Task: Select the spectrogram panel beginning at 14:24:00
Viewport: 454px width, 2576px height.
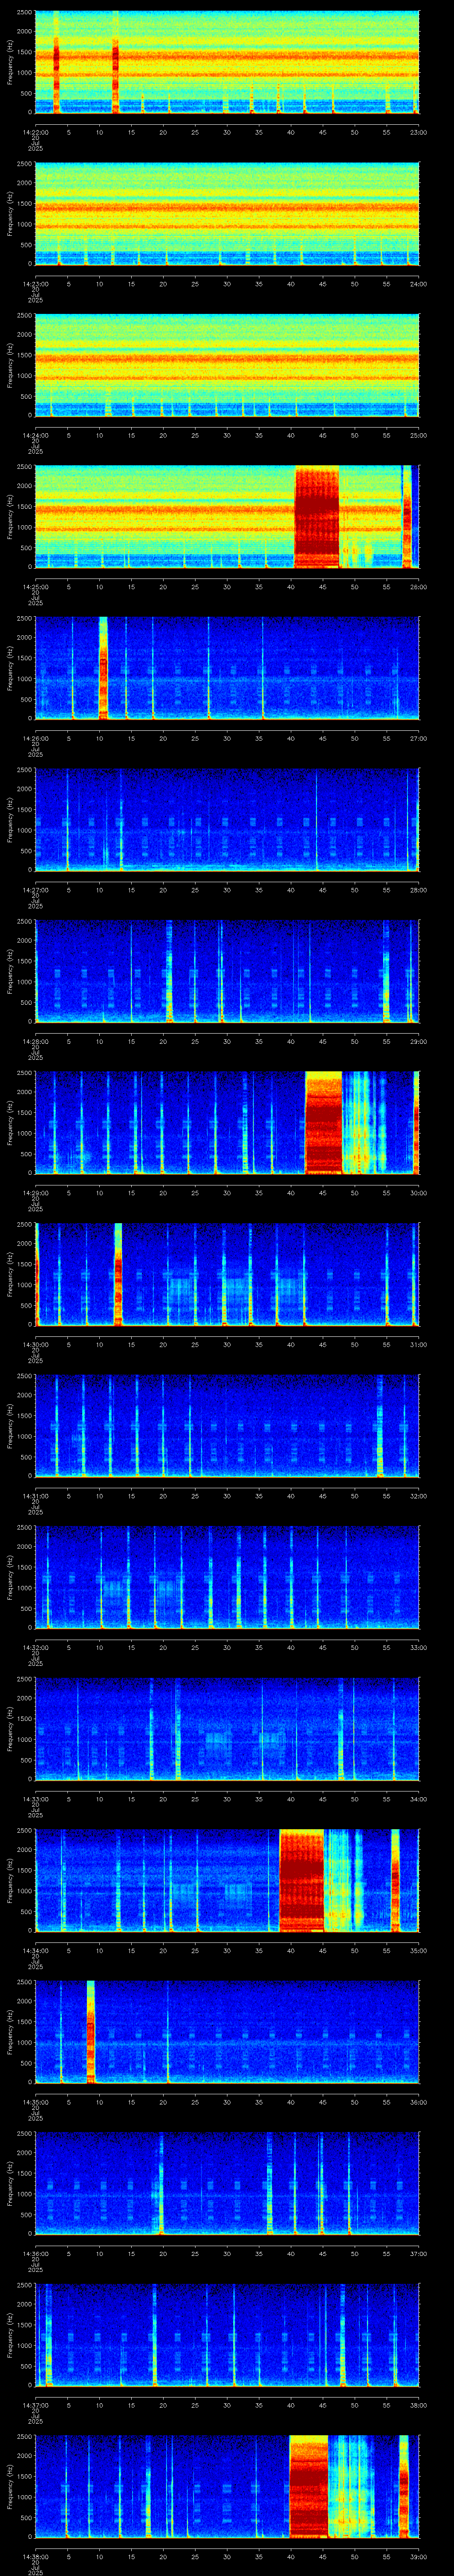Action: coord(227,365)
